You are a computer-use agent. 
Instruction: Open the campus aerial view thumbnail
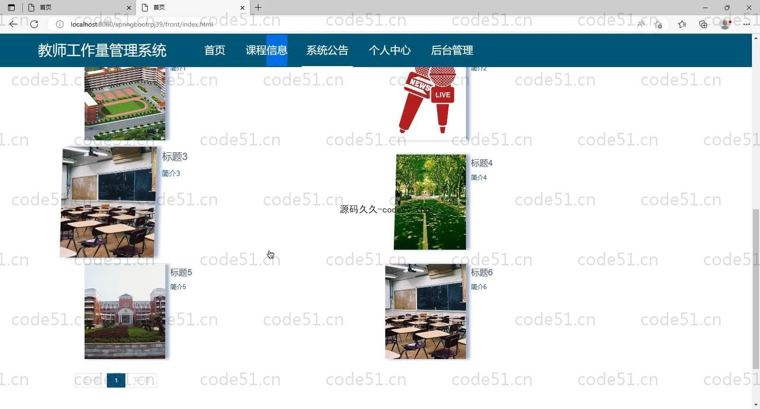coord(125,103)
